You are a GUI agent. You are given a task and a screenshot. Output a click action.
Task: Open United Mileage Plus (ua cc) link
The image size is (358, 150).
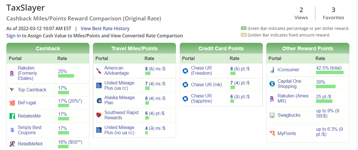click(x=119, y=86)
